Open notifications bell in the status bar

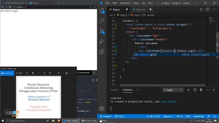(x=215, y=116)
